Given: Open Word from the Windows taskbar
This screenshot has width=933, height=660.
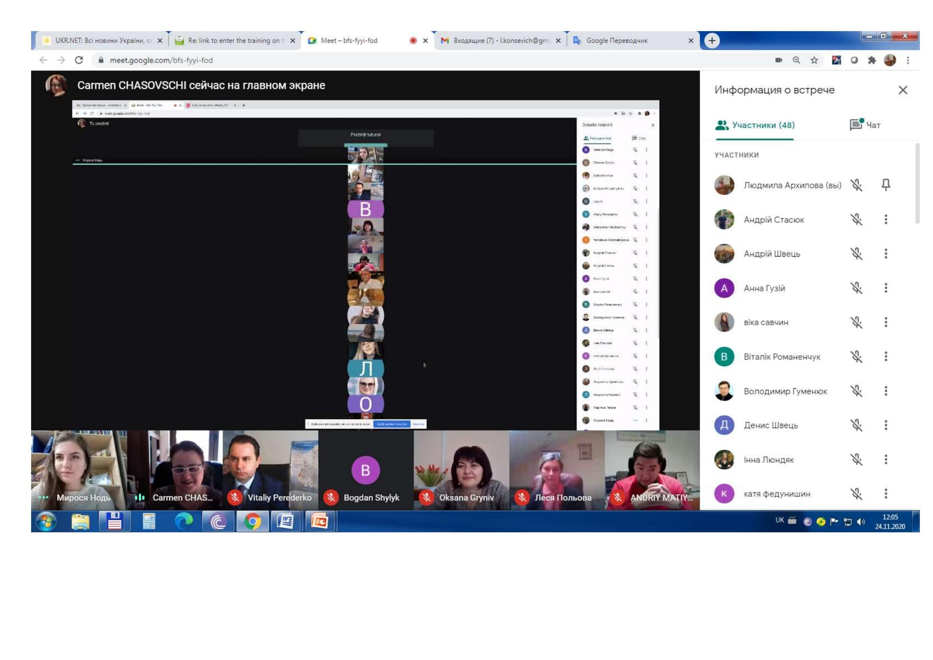Looking at the screenshot, I should [x=285, y=522].
